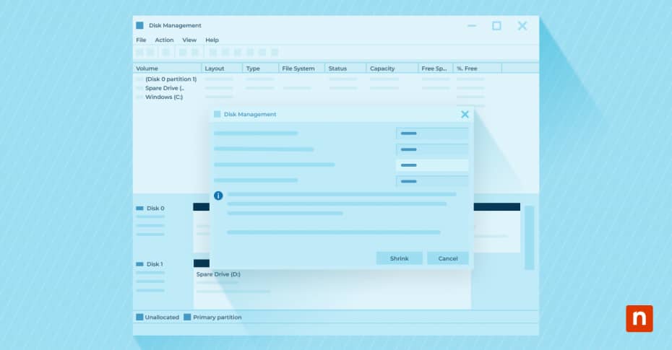This screenshot has height=350, width=672.
Task: Sort by the Type column header
Action: click(261, 69)
